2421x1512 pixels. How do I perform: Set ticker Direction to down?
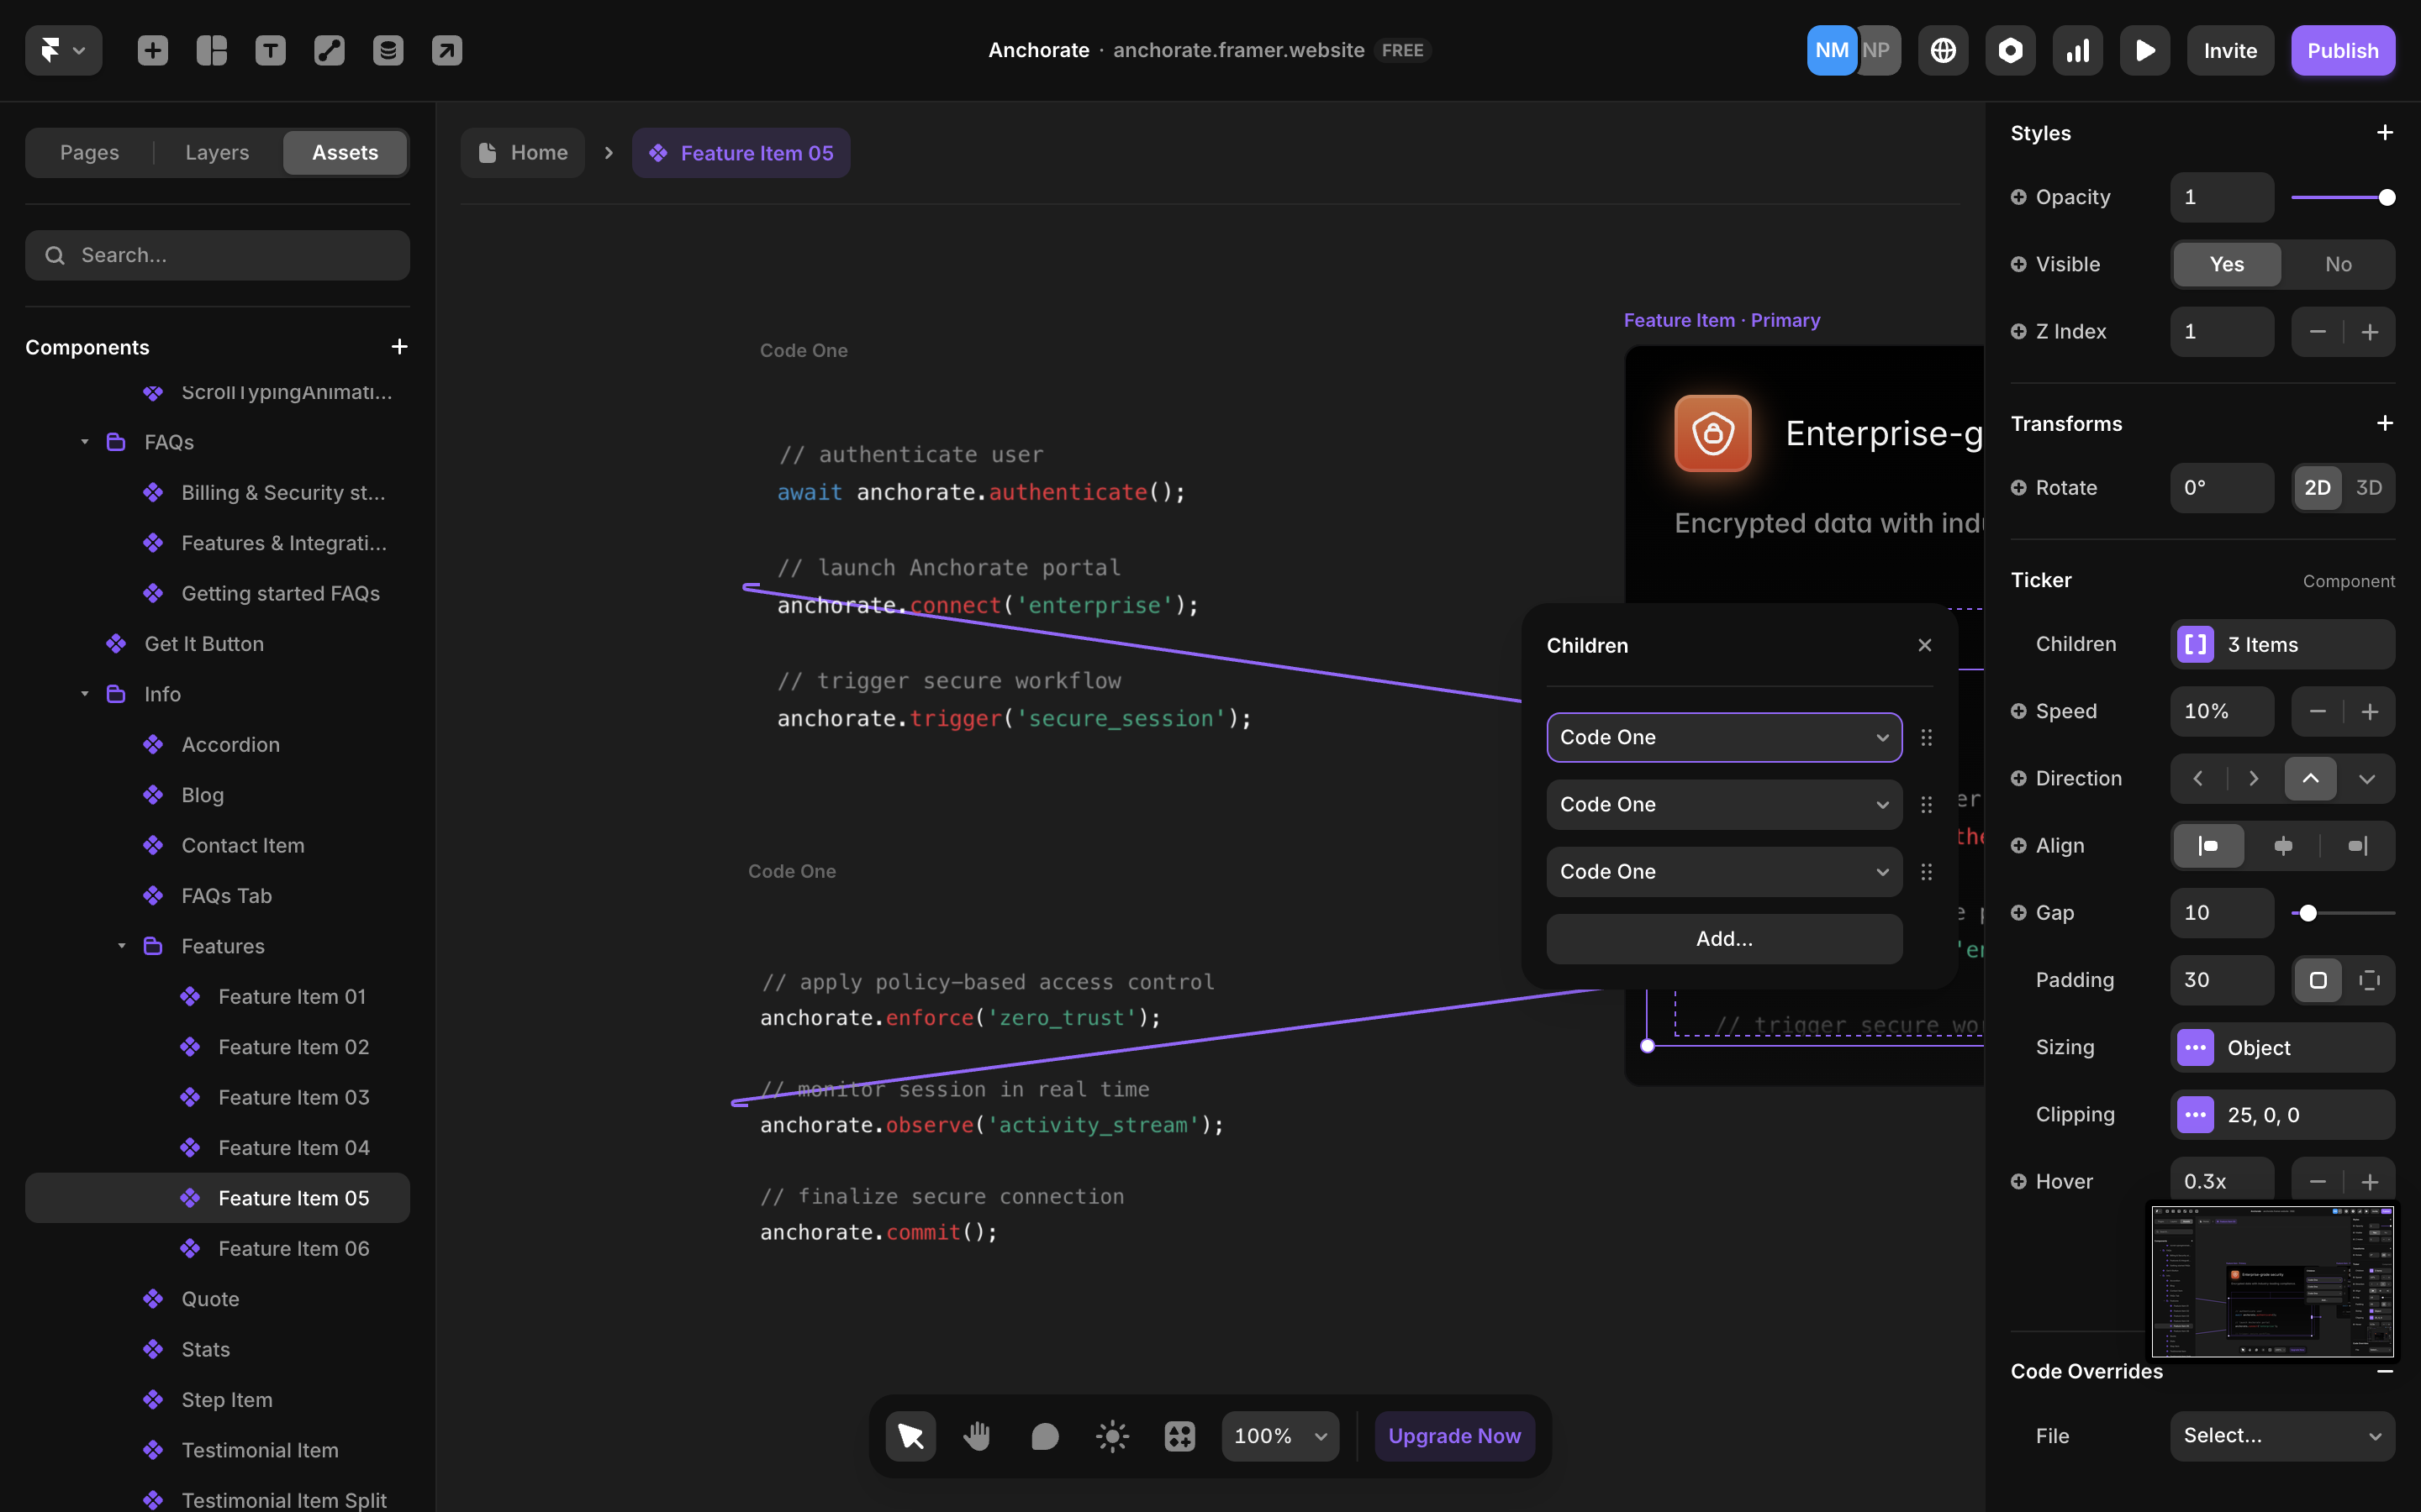[2366, 779]
